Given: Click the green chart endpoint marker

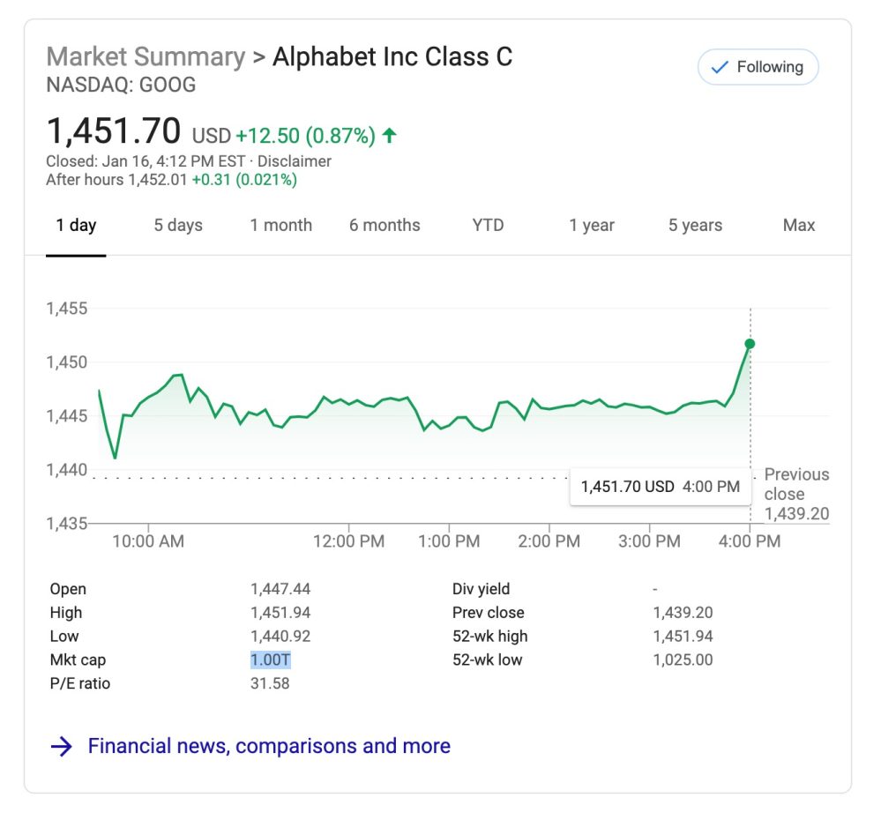Looking at the screenshot, I should click(x=750, y=344).
